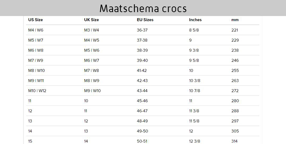
Task: Click the 221 mm value
Action: click(x=235, y=30)
